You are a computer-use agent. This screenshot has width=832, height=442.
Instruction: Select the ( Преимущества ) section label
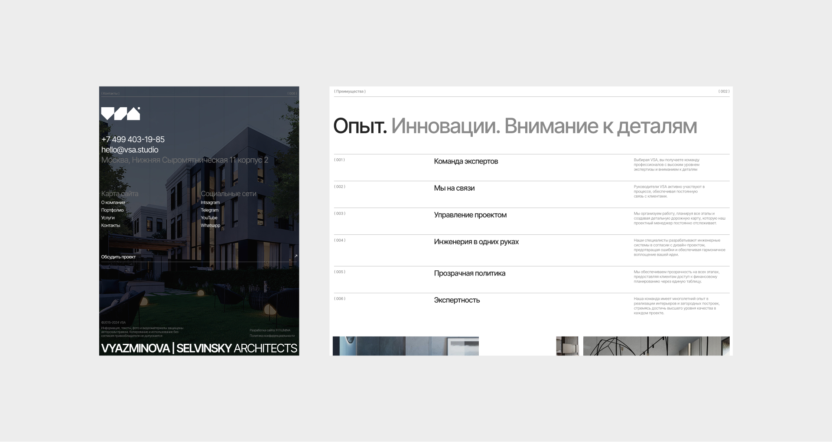pos(350,91)
